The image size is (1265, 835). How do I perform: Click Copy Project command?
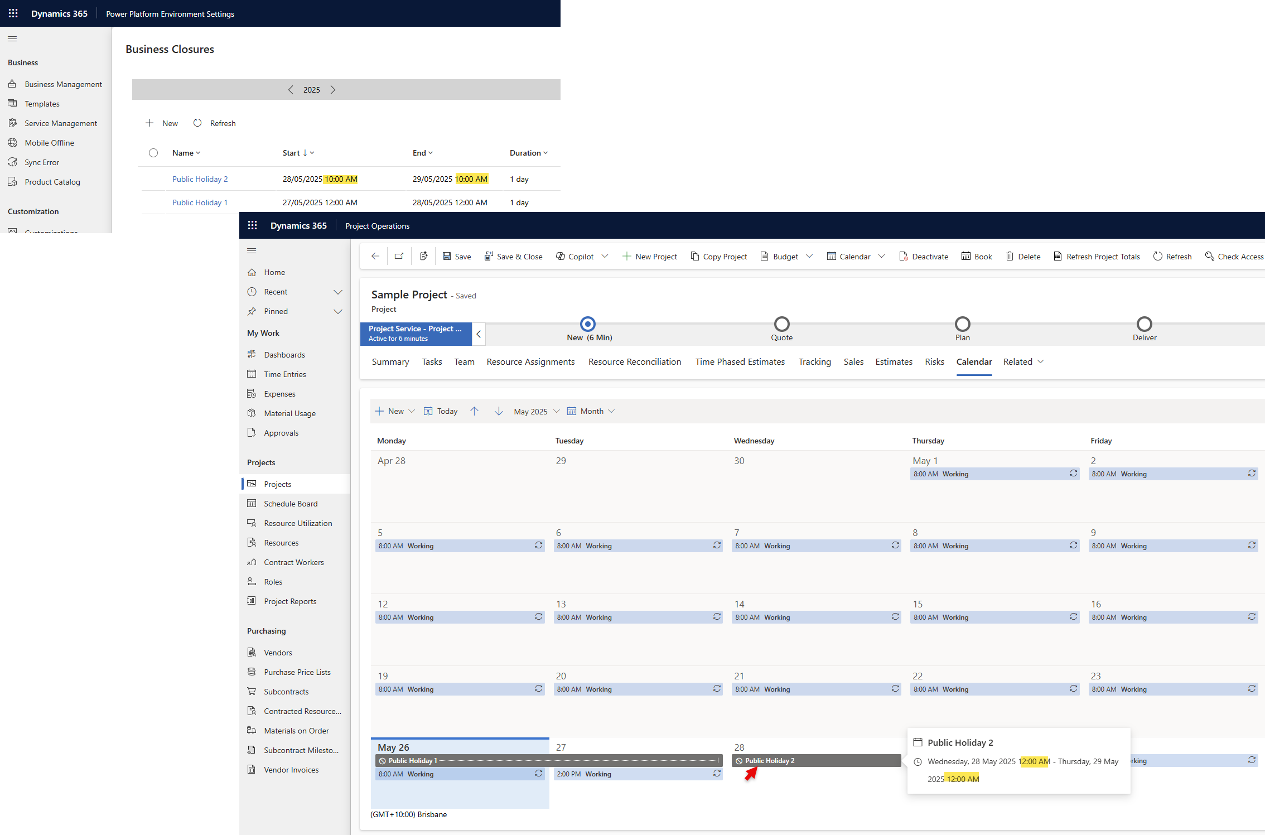(719, 256)
